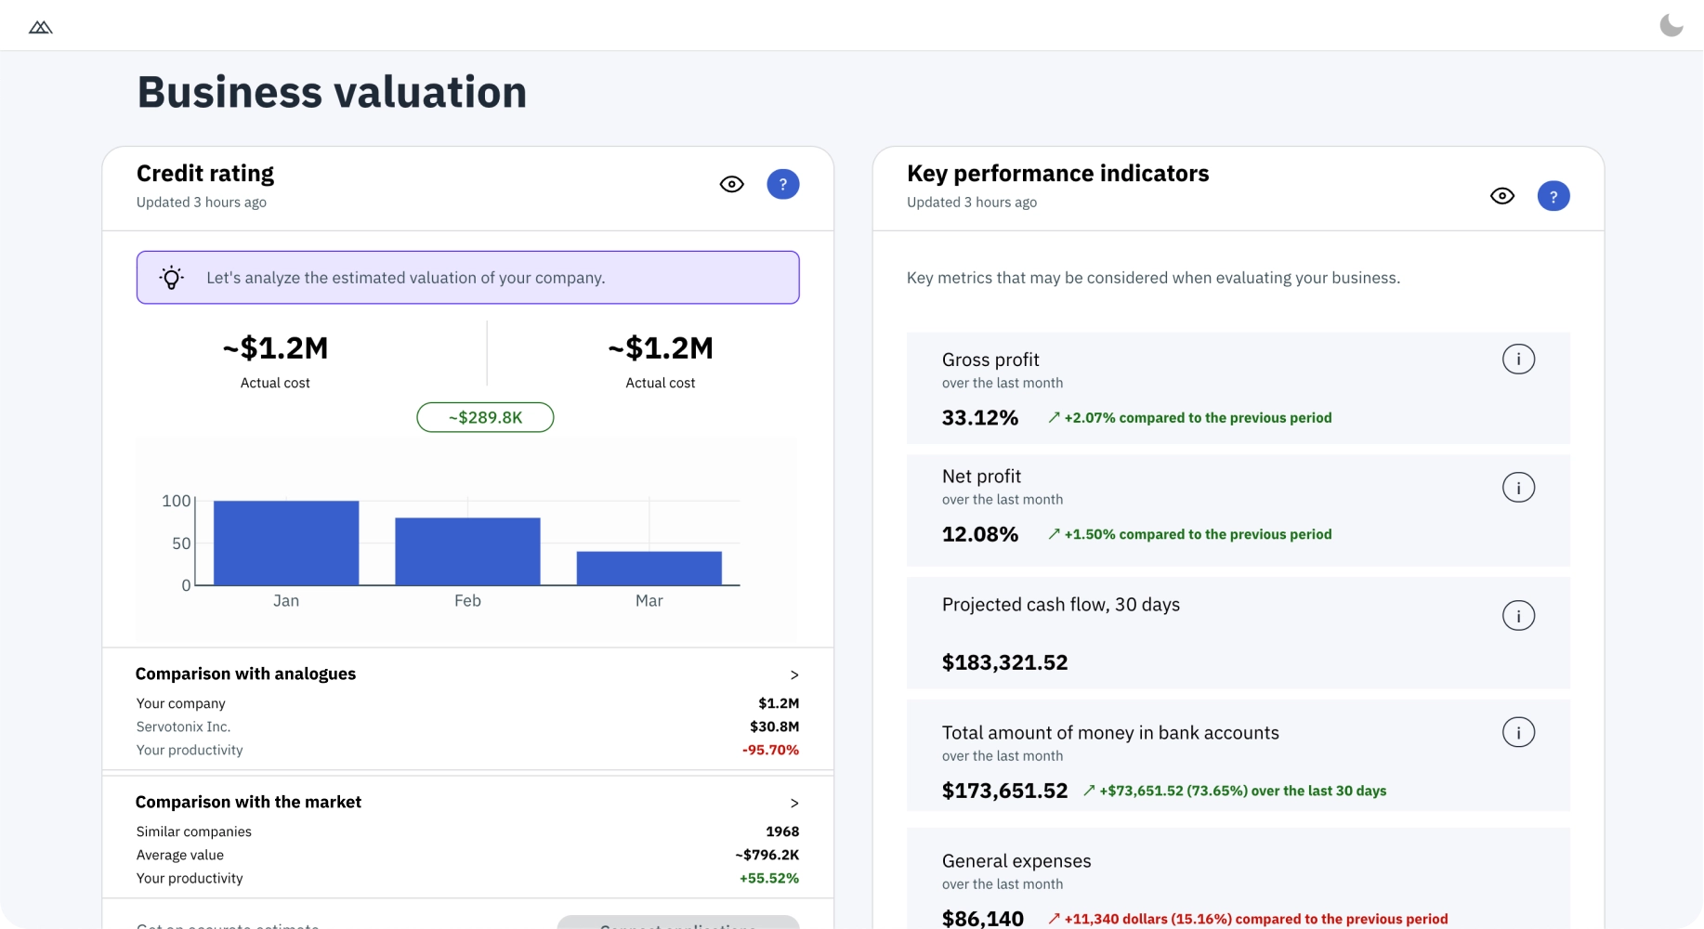Click the March bar in chart
Image resolution: width=1704 pixels, height=929 pixels.
pos(649,568)
